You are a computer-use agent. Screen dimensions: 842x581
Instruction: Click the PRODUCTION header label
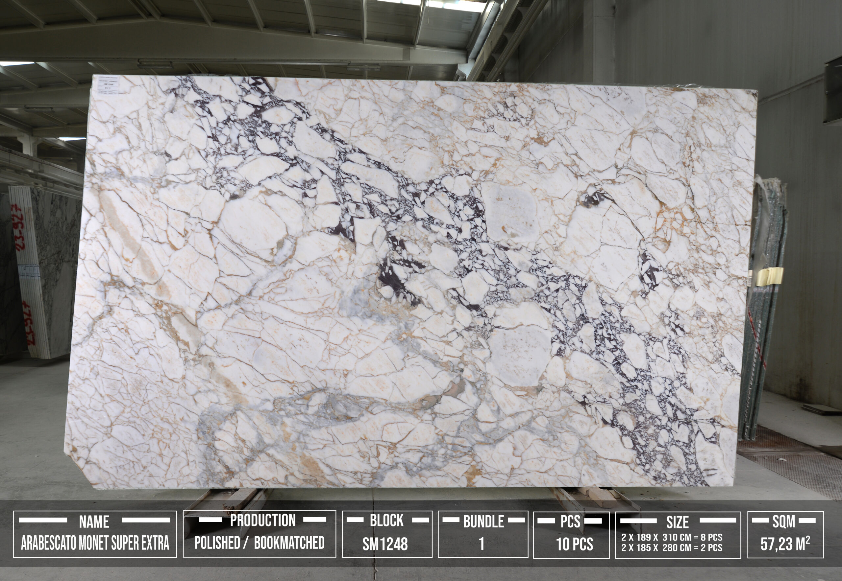tap(263, 521)
